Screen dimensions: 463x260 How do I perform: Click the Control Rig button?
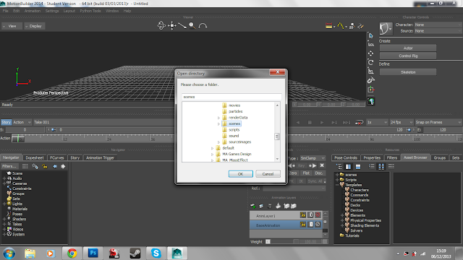408,56
